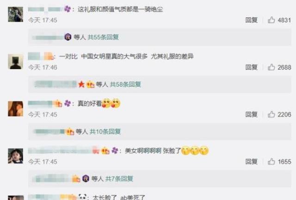Open dark silhouette avatar of second commenter
This screenshot has width=296, height=200.
(x=15, y=62)
